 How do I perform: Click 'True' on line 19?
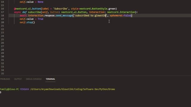point(41,19)
